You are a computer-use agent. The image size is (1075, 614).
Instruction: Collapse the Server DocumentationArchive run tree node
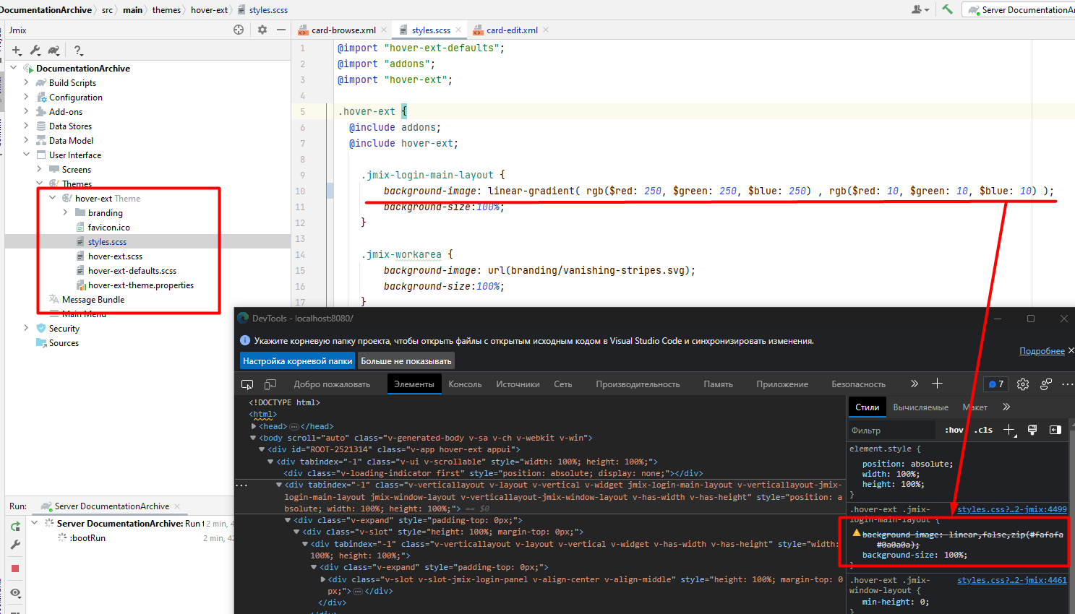click(34, 523)
